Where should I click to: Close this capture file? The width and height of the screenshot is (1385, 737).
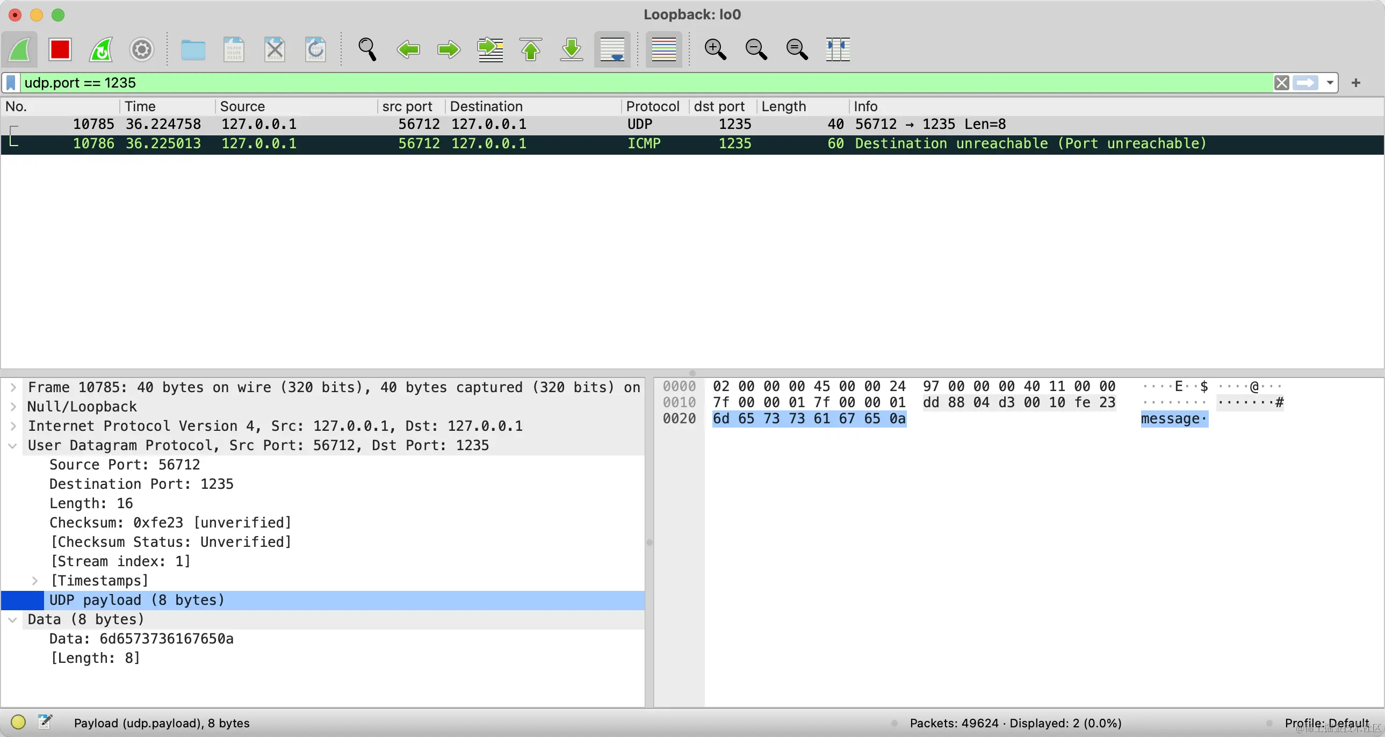275,49
